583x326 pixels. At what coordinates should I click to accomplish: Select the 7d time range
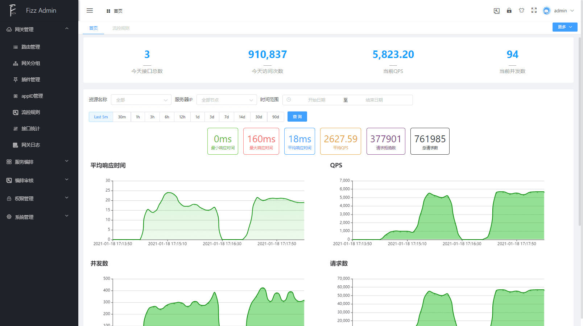point(227,117)
